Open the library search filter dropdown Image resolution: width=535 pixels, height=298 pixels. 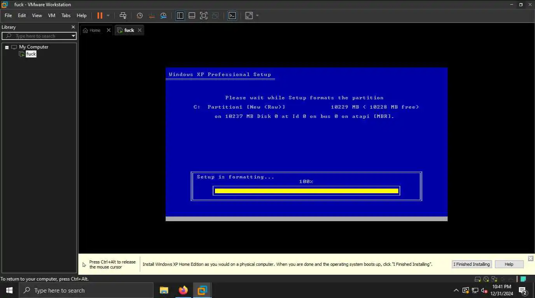point(73,36)
